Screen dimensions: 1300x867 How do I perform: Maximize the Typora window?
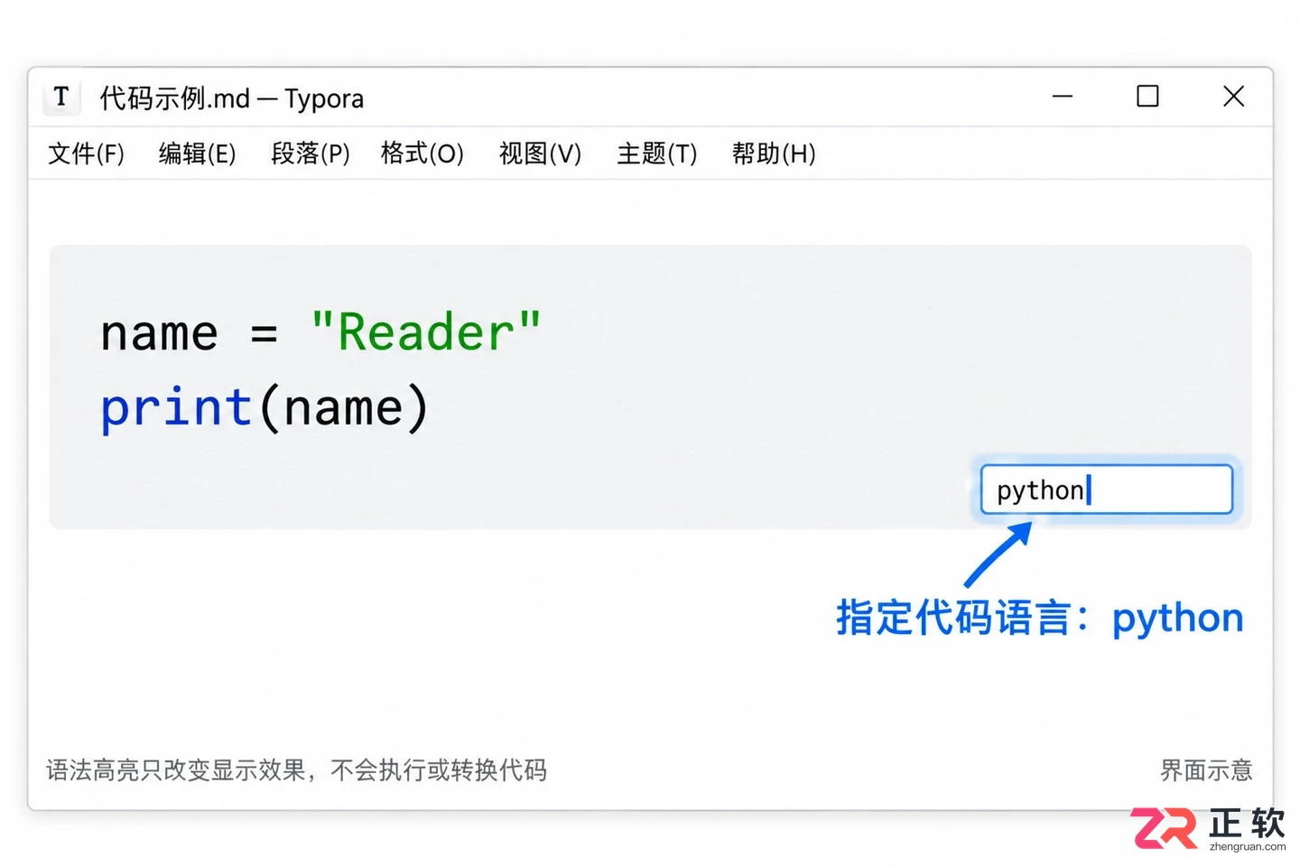tap(1147, 96)
